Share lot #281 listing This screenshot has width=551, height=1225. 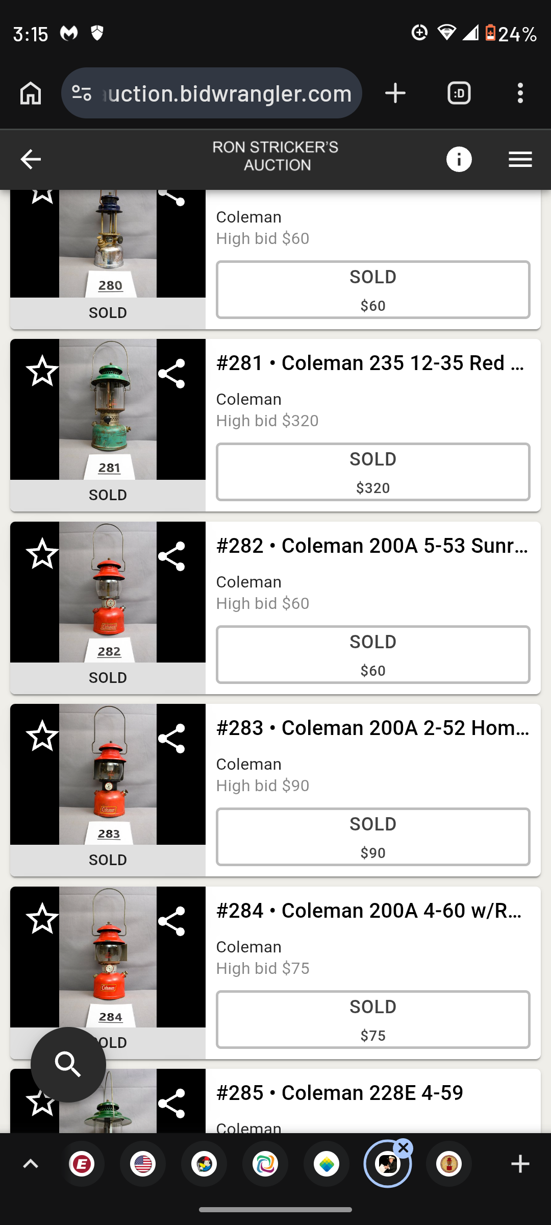(171, 374)
